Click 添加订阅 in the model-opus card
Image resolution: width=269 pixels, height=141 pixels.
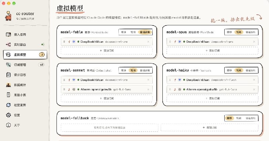pos(213,51)
